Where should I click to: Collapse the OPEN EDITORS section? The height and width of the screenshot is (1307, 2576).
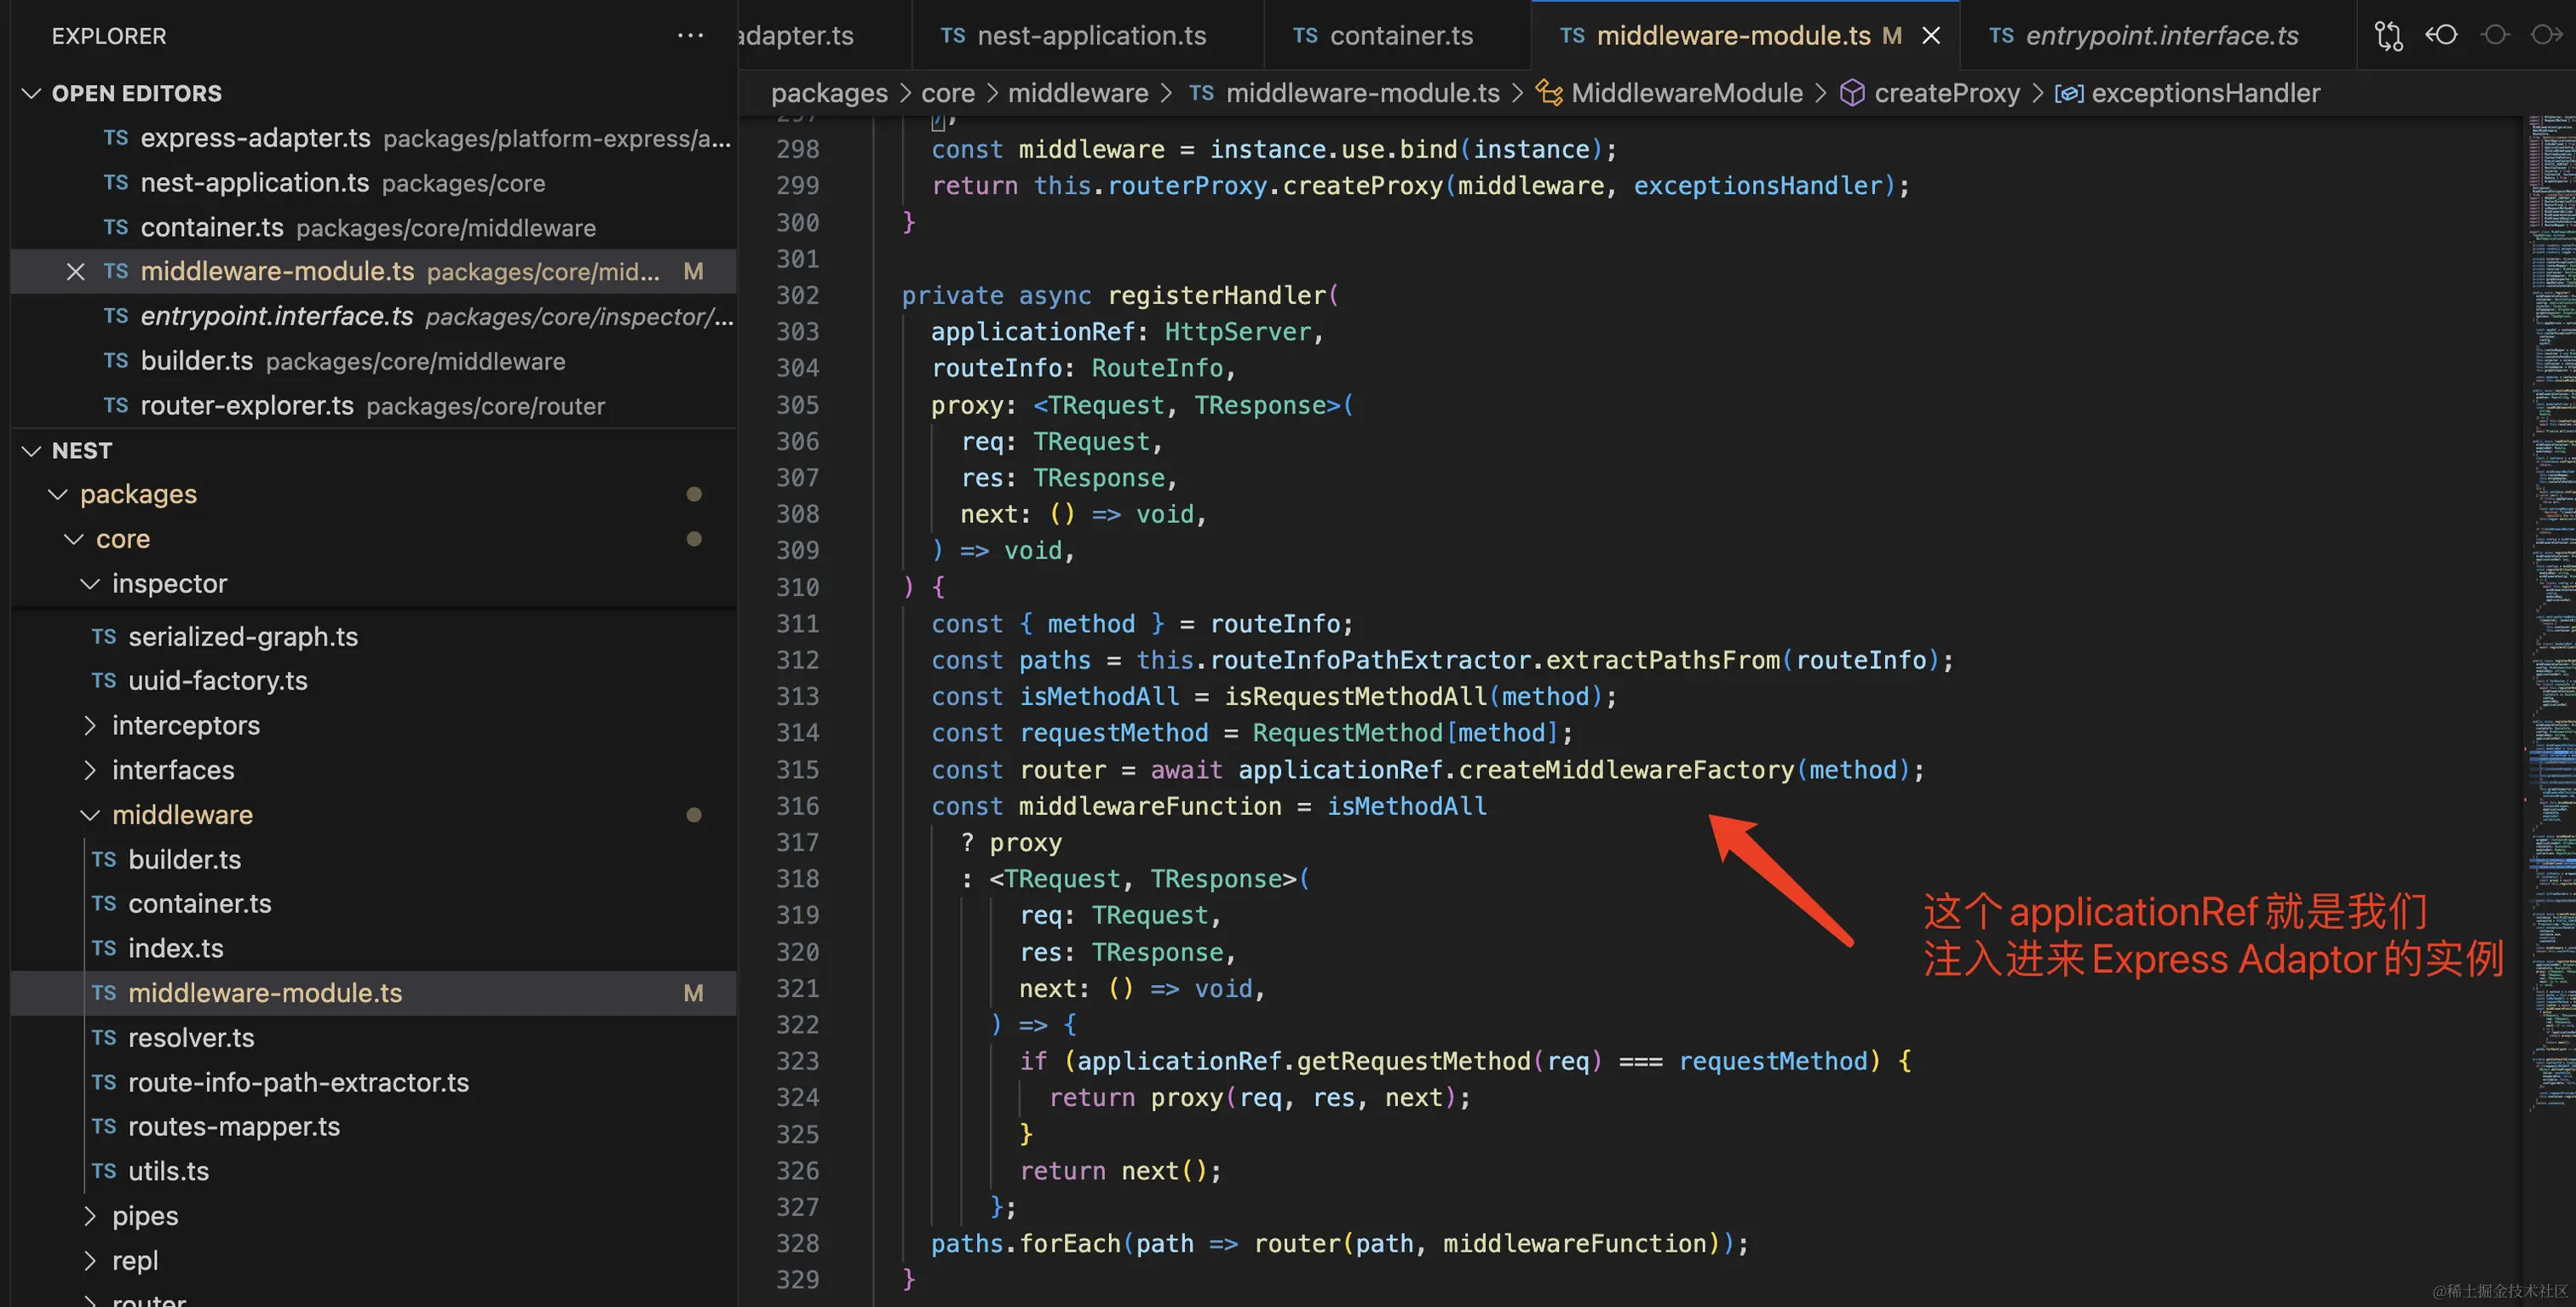pos(32,93)
